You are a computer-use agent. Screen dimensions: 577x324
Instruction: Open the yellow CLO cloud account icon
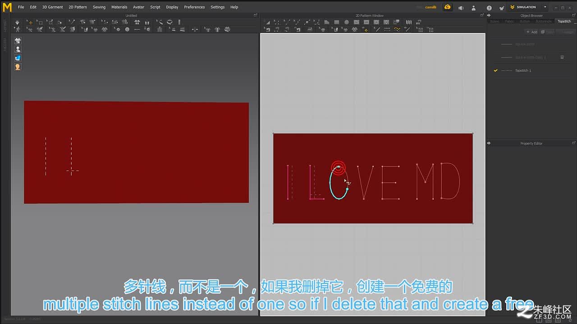(447, 7)
